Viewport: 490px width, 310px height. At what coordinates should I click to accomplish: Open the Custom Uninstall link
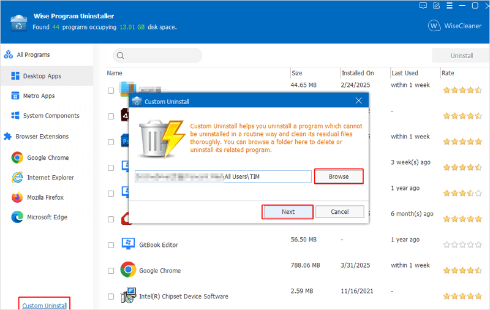point(44,306)
